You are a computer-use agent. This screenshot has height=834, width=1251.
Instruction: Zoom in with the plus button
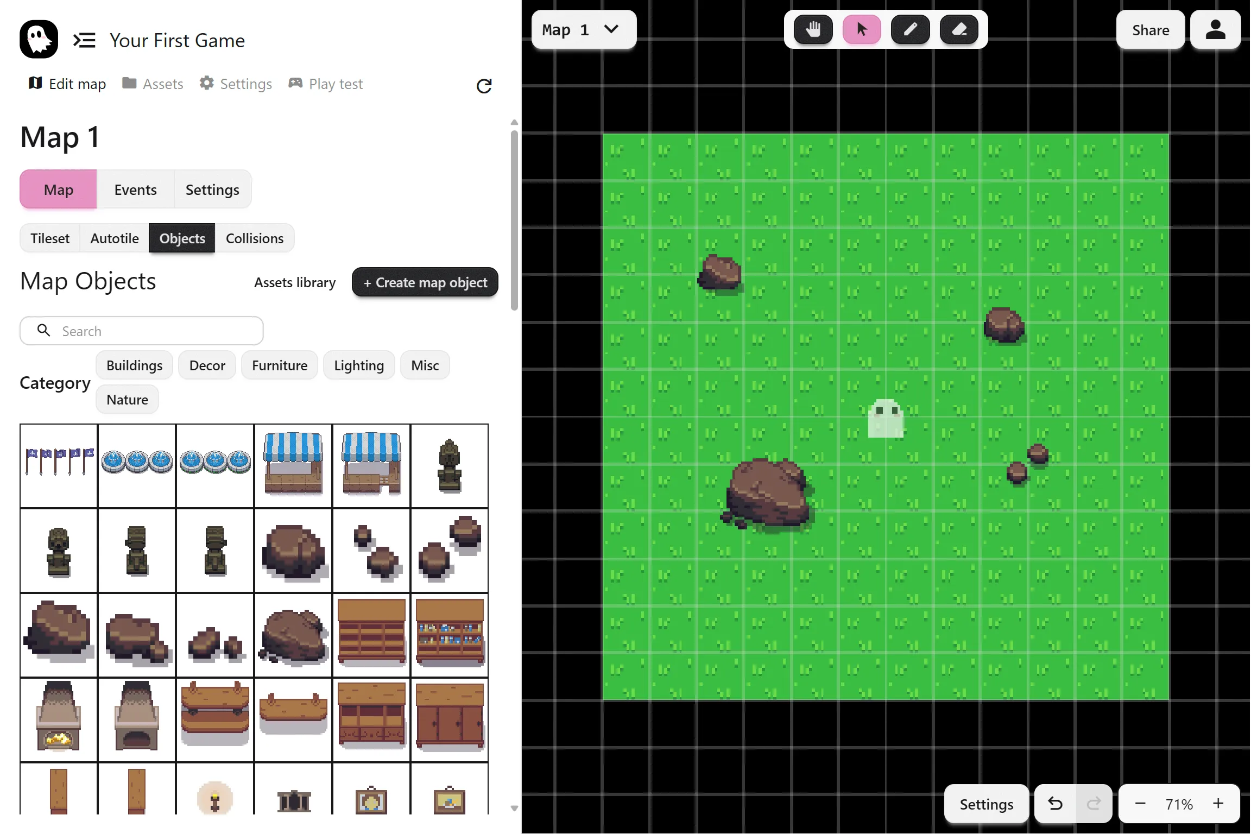pyautogui.click(x=1218, y=804)
